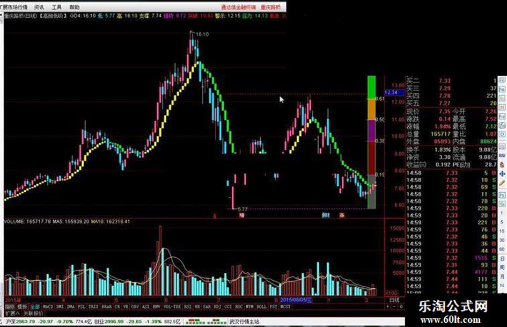Image resolution: width=507 pixels, height=327 pixels.
Task: Select the DMA indicator tab
Action: pos(71,306)
